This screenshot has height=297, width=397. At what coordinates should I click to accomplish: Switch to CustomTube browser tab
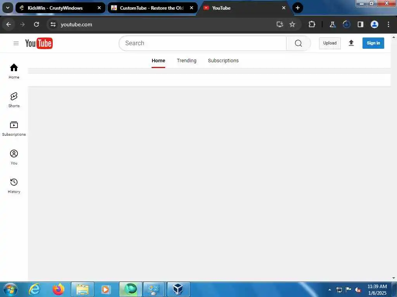pos(152,8)
